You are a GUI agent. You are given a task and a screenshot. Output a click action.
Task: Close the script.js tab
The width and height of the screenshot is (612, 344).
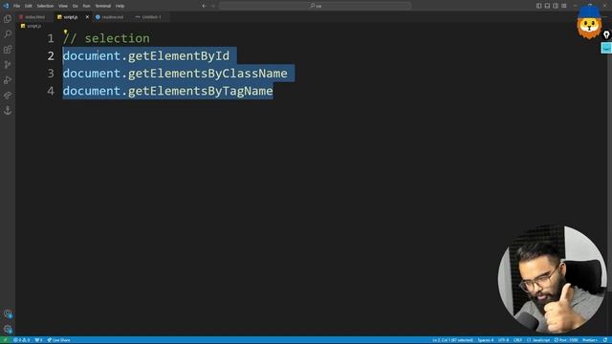(x=87, y=17)
